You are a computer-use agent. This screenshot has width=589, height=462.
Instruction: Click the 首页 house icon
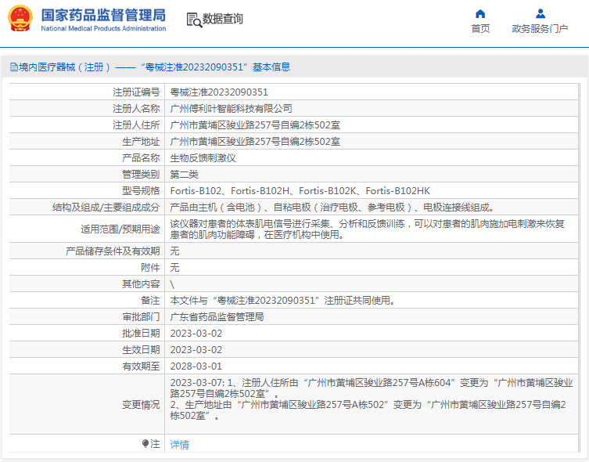480,14
